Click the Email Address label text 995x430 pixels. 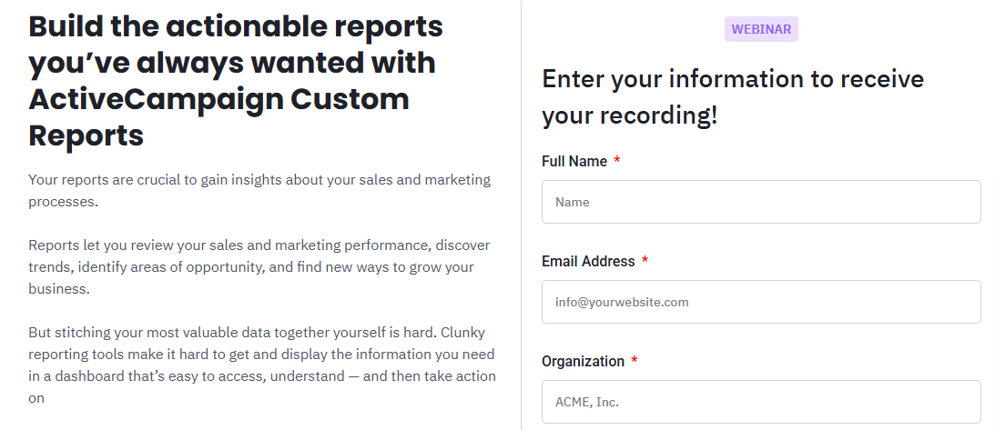coord(588,262)
